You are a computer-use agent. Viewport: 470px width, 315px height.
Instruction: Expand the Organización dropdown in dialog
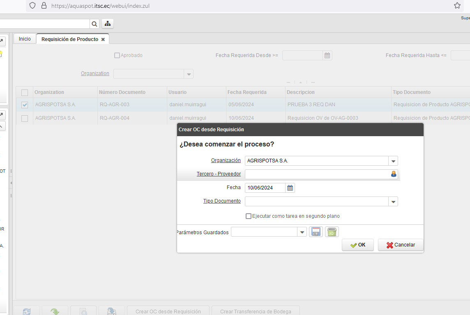[393, 161]
